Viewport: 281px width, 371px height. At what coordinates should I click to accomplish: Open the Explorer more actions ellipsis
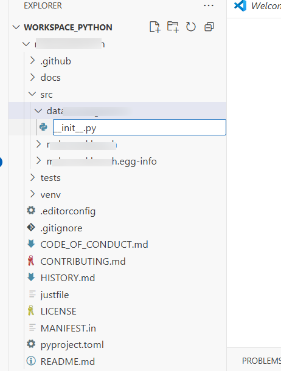[x=209, y=5]
